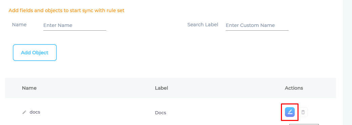Click the Name field label
The height and width of the screenshot is (125, 352).
19,25
